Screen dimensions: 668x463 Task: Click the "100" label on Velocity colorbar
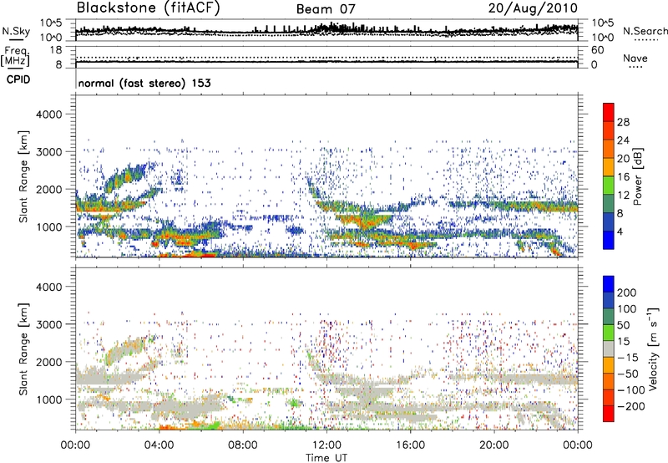tap(627, 308)
